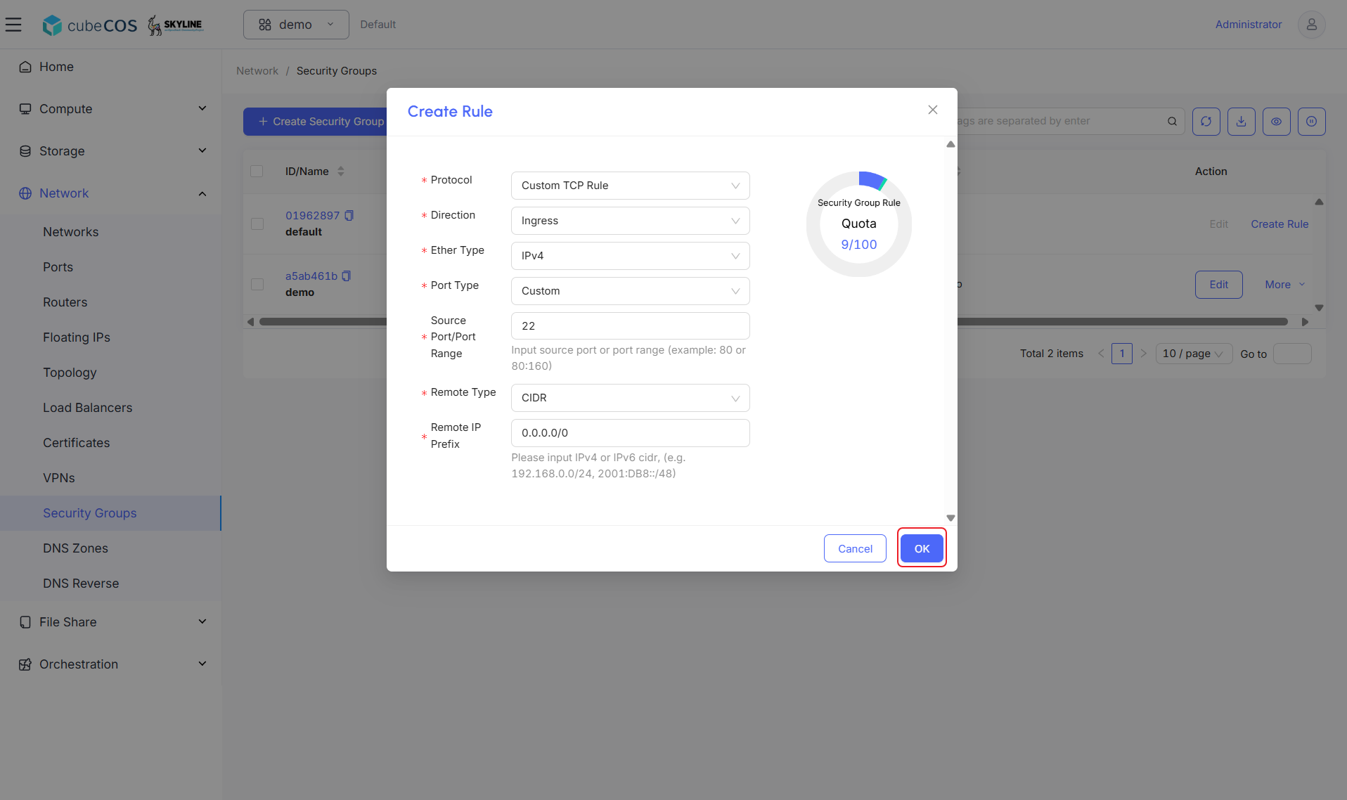Copy ID 01962897 with copy icon
This screenshot has height=800, width=1347.
coord(349,216)
